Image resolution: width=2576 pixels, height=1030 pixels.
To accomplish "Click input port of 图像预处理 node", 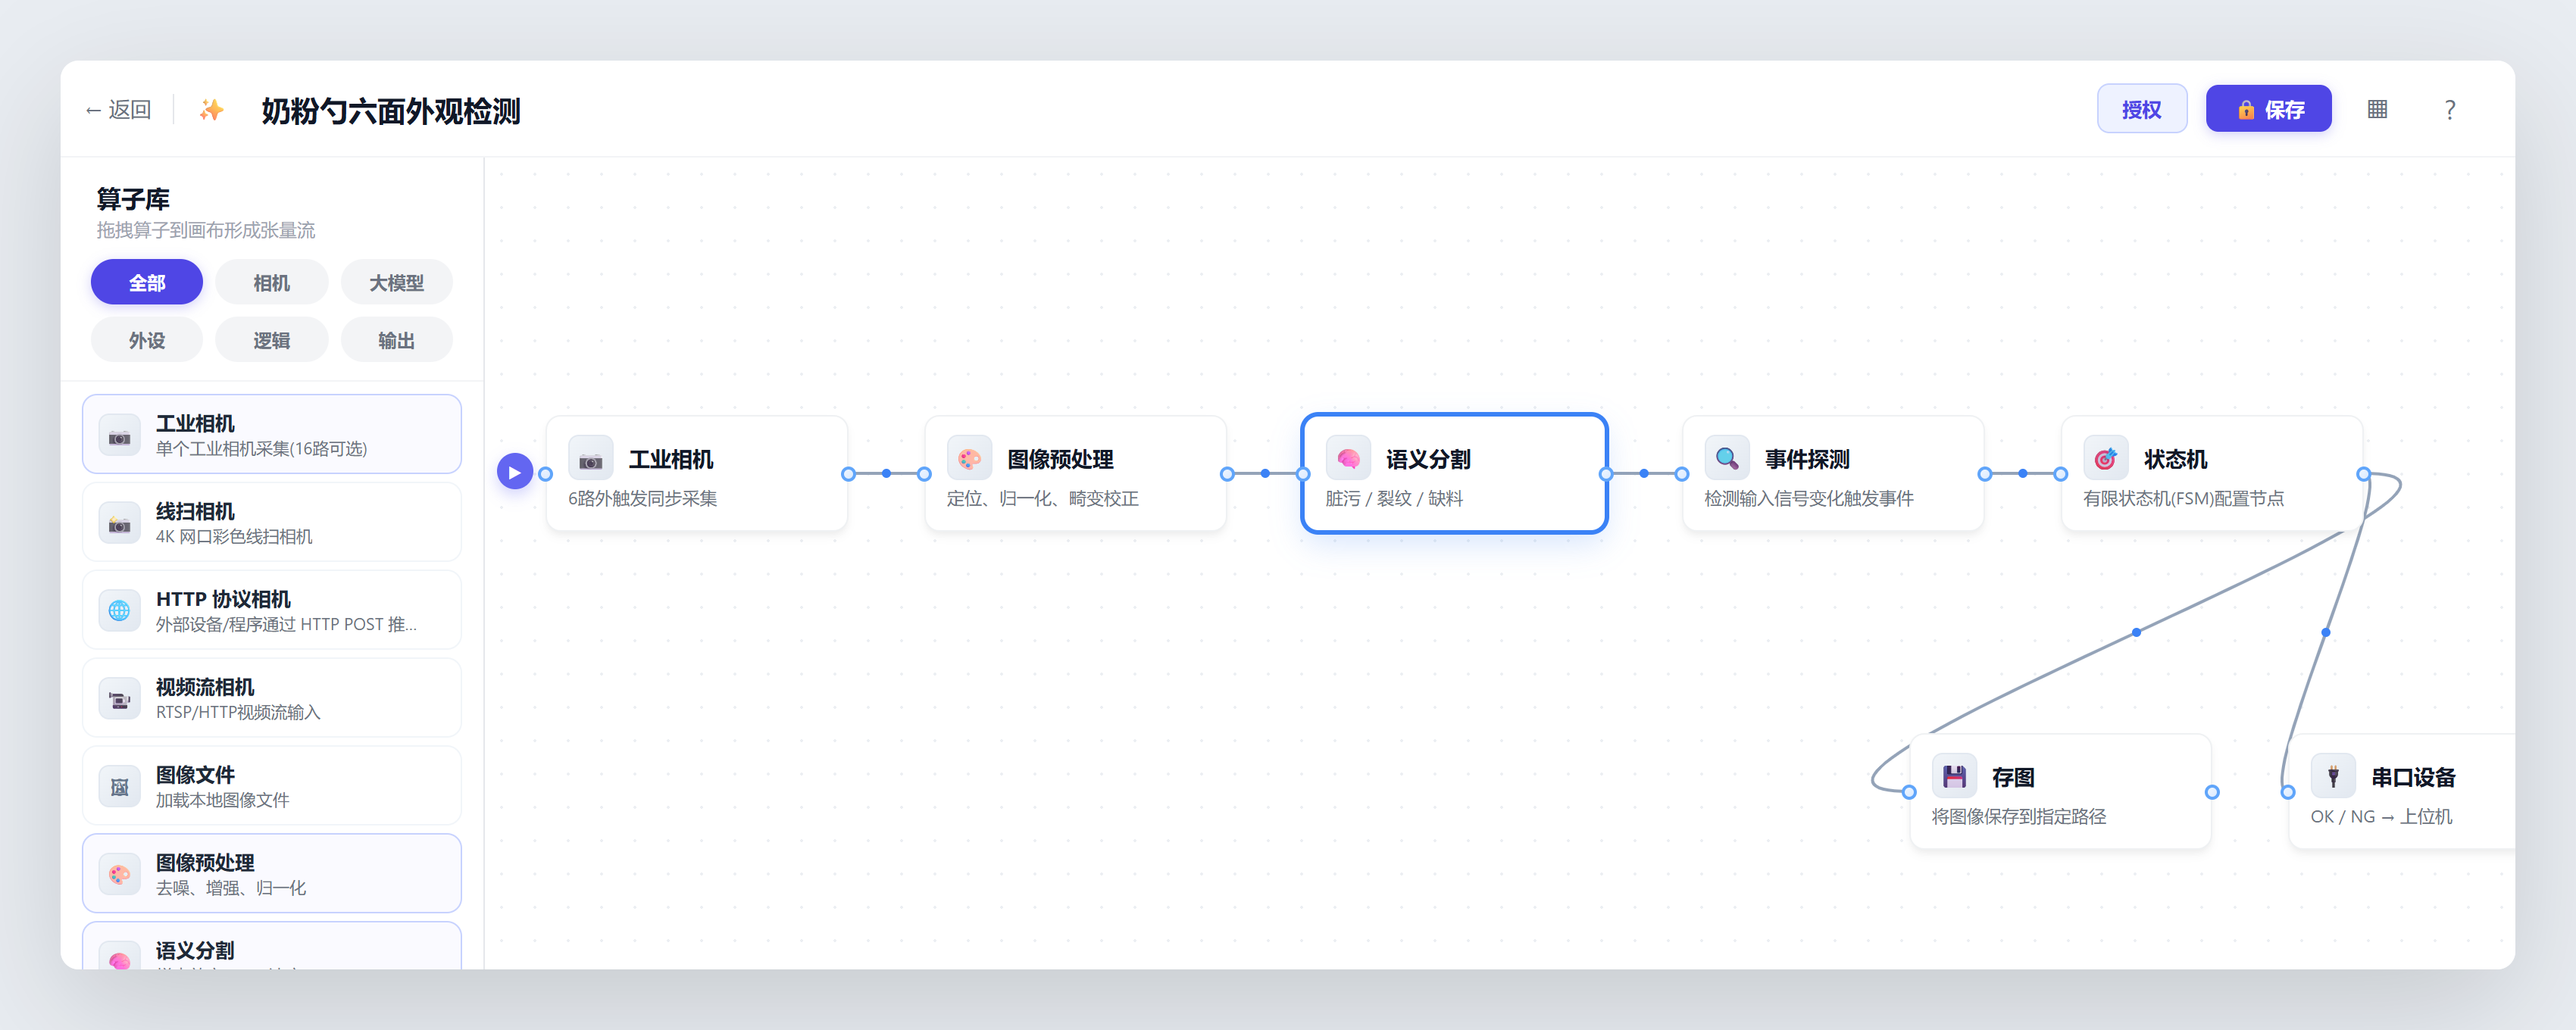I will (924, 474).
